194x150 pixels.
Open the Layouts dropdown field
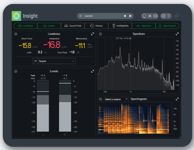(100, 16)
